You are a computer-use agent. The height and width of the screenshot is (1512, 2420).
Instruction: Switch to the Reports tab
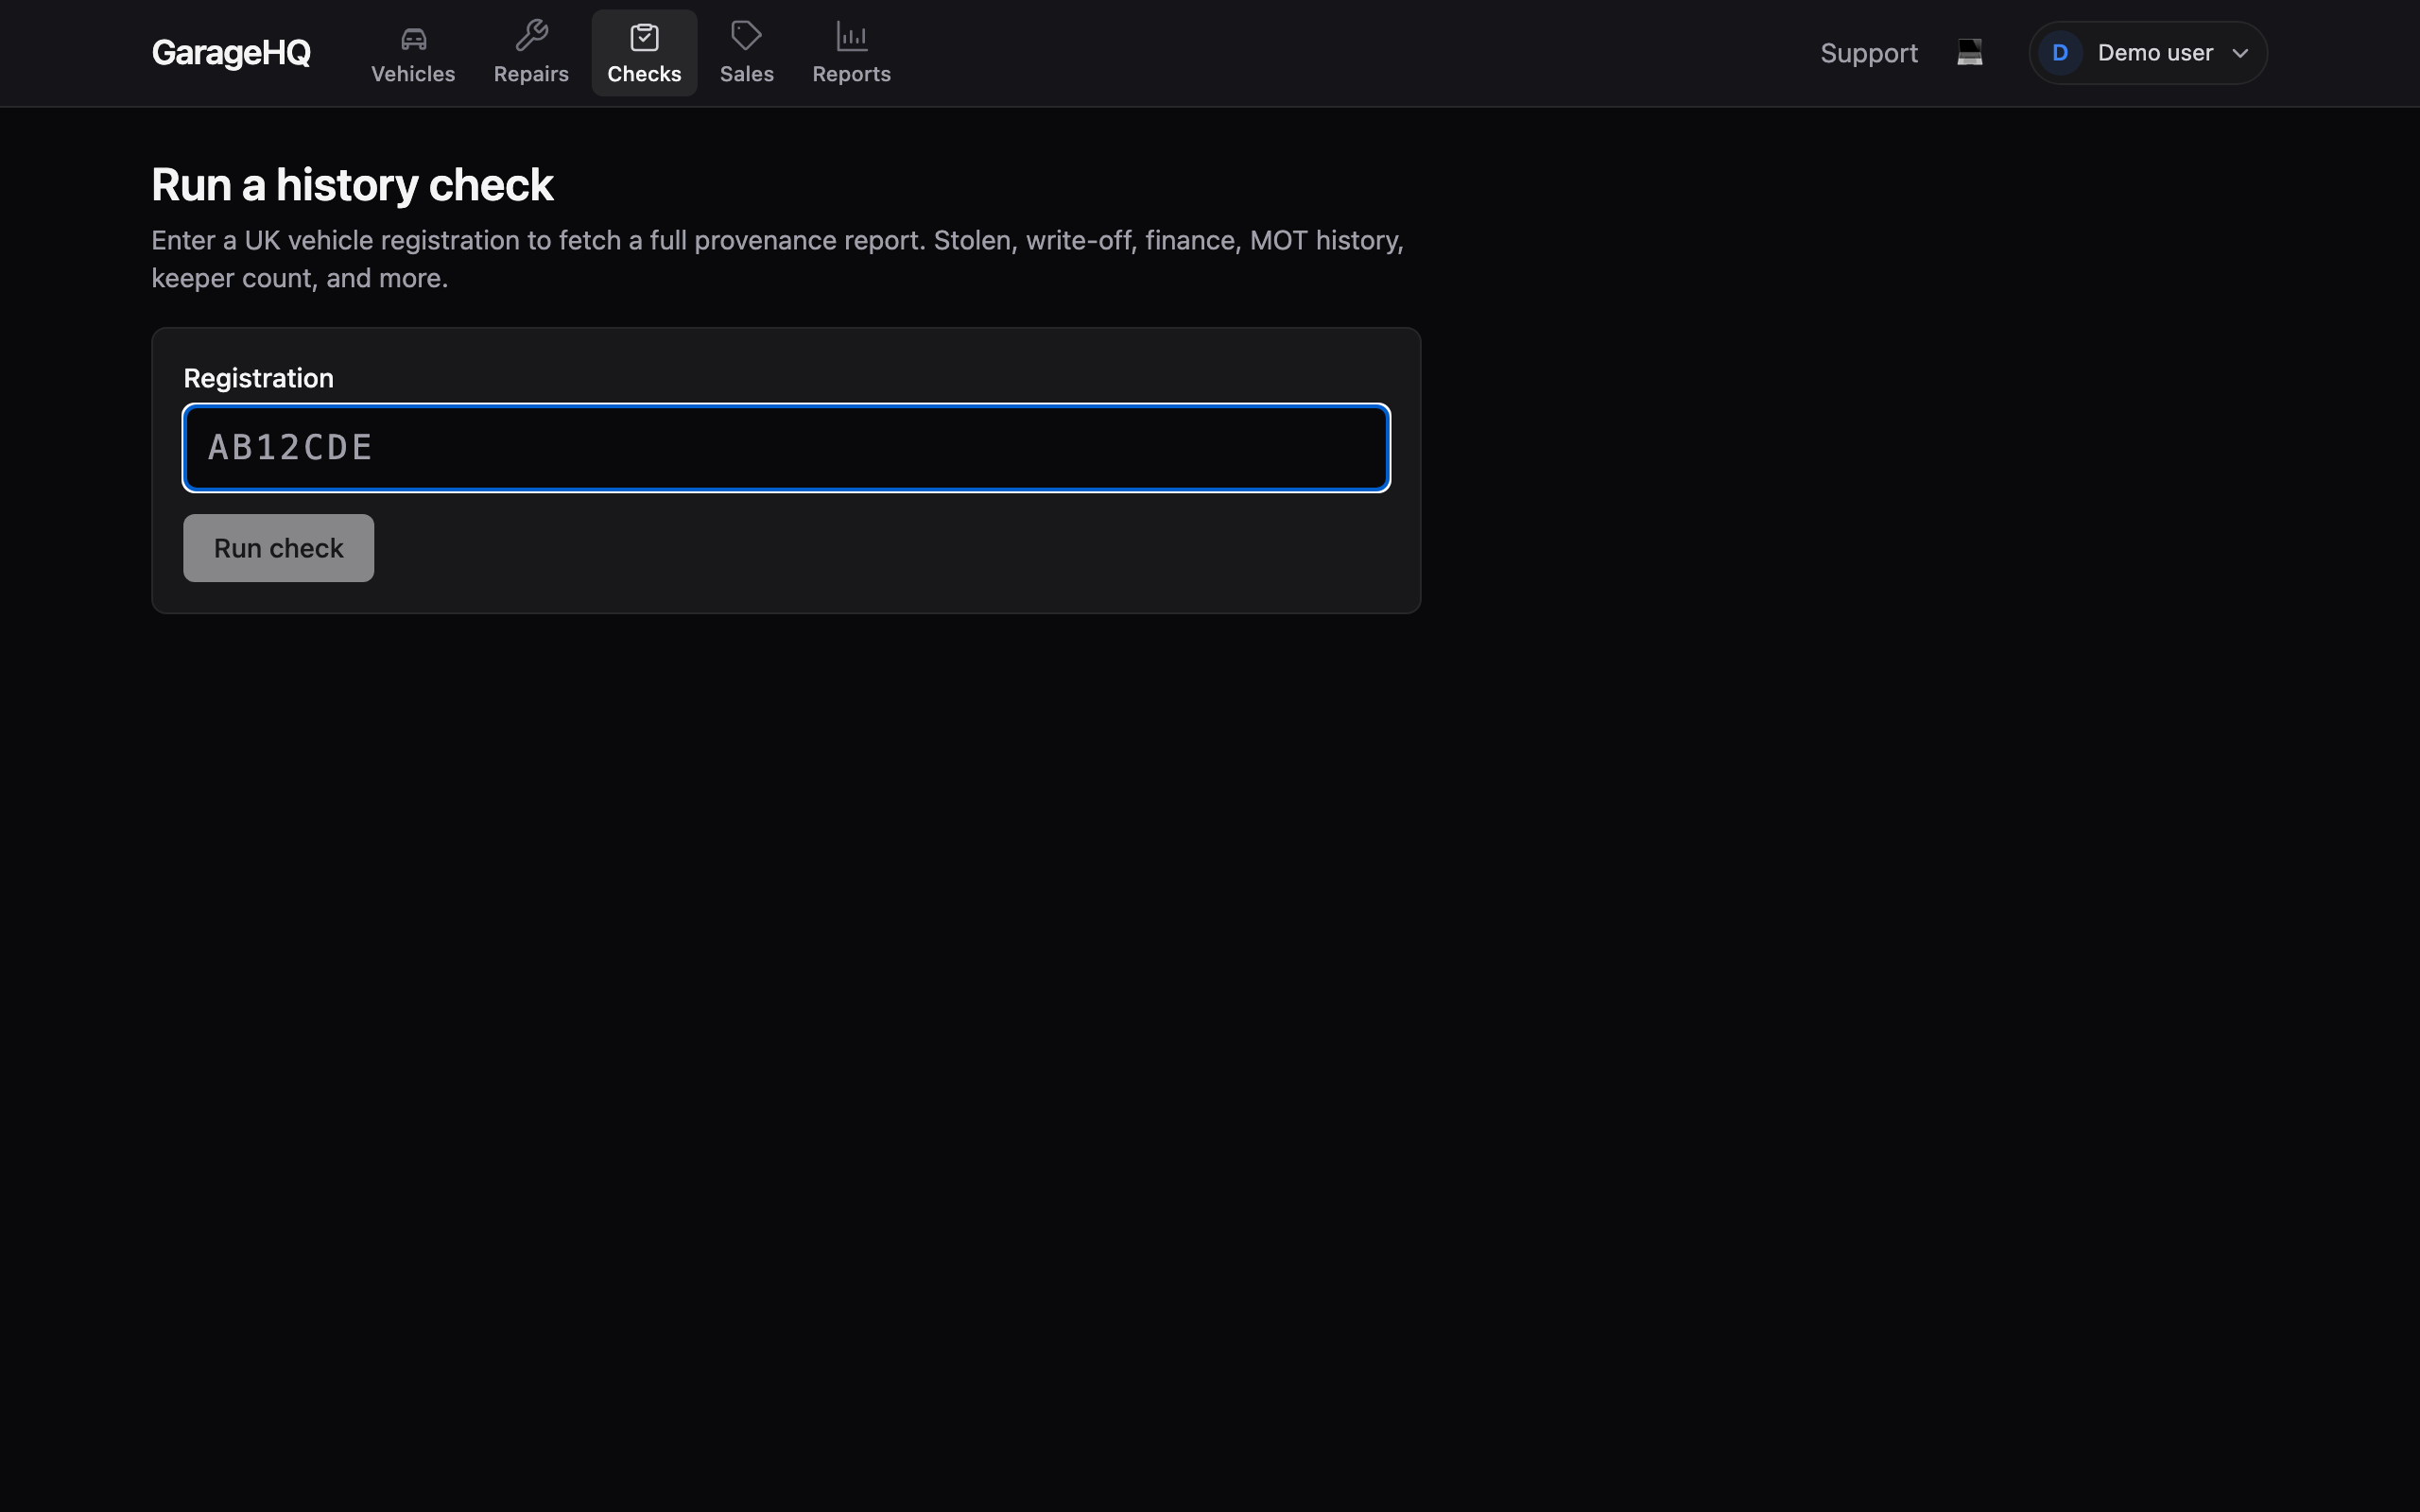851,53
